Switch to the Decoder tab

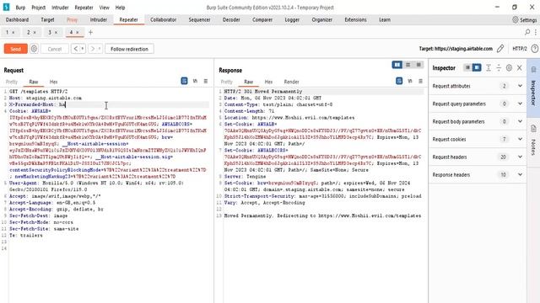pos(231,19)
